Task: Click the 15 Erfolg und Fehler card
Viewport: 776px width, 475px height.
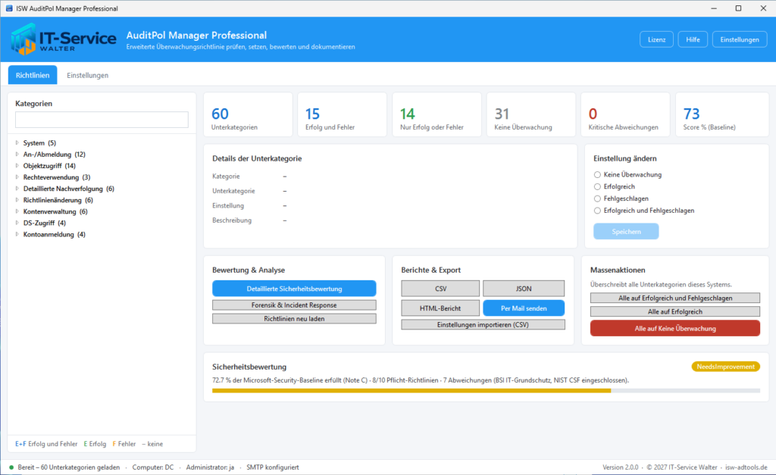Action: [342, 114]
